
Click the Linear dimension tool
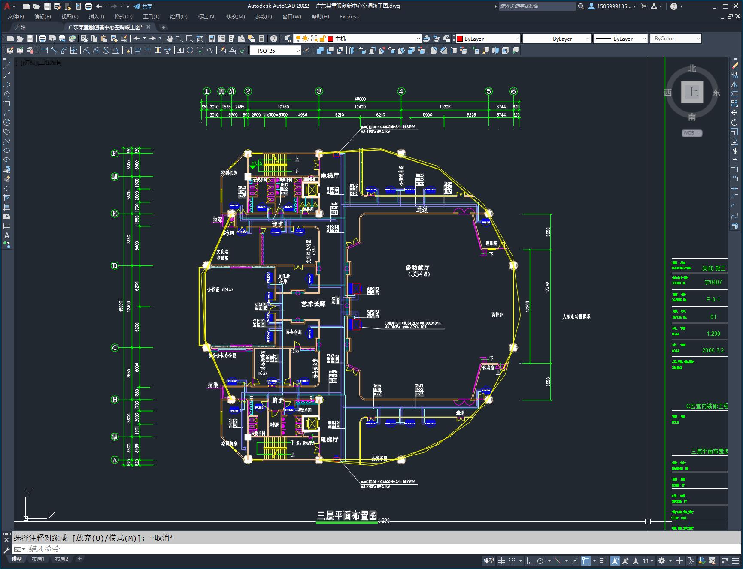coord(44,51)
